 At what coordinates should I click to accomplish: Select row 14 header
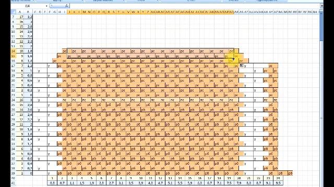click(x=14, y=51)
